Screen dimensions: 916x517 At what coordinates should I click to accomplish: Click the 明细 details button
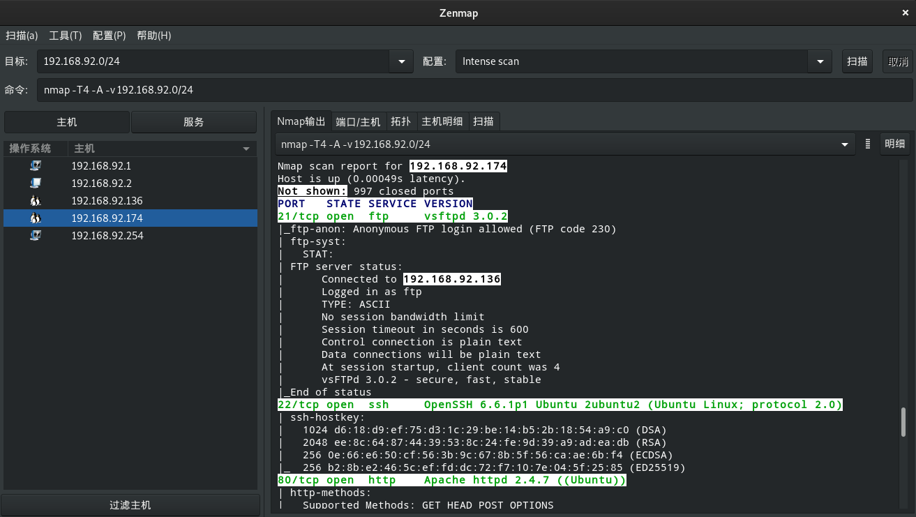pyautogui.click(x=895, y=144)
